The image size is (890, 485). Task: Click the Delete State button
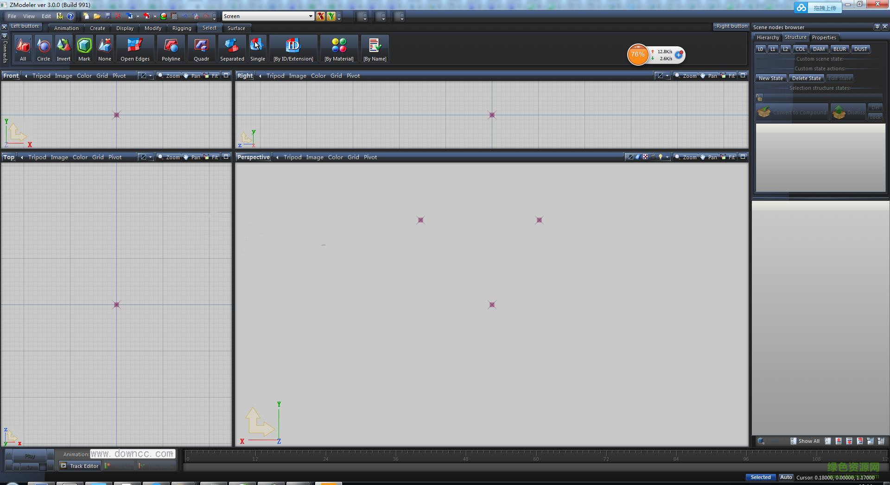[x=806, y=78]
